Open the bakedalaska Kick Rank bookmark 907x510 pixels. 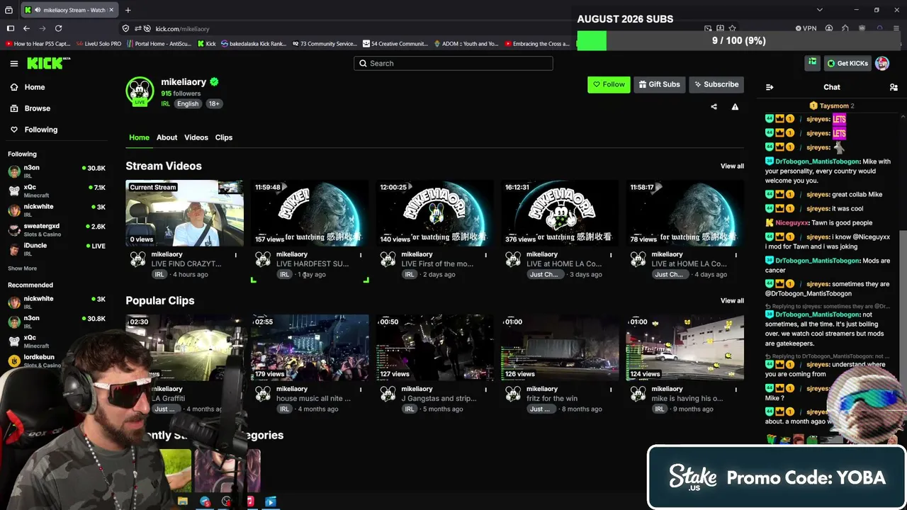click(x=253, y=44)
